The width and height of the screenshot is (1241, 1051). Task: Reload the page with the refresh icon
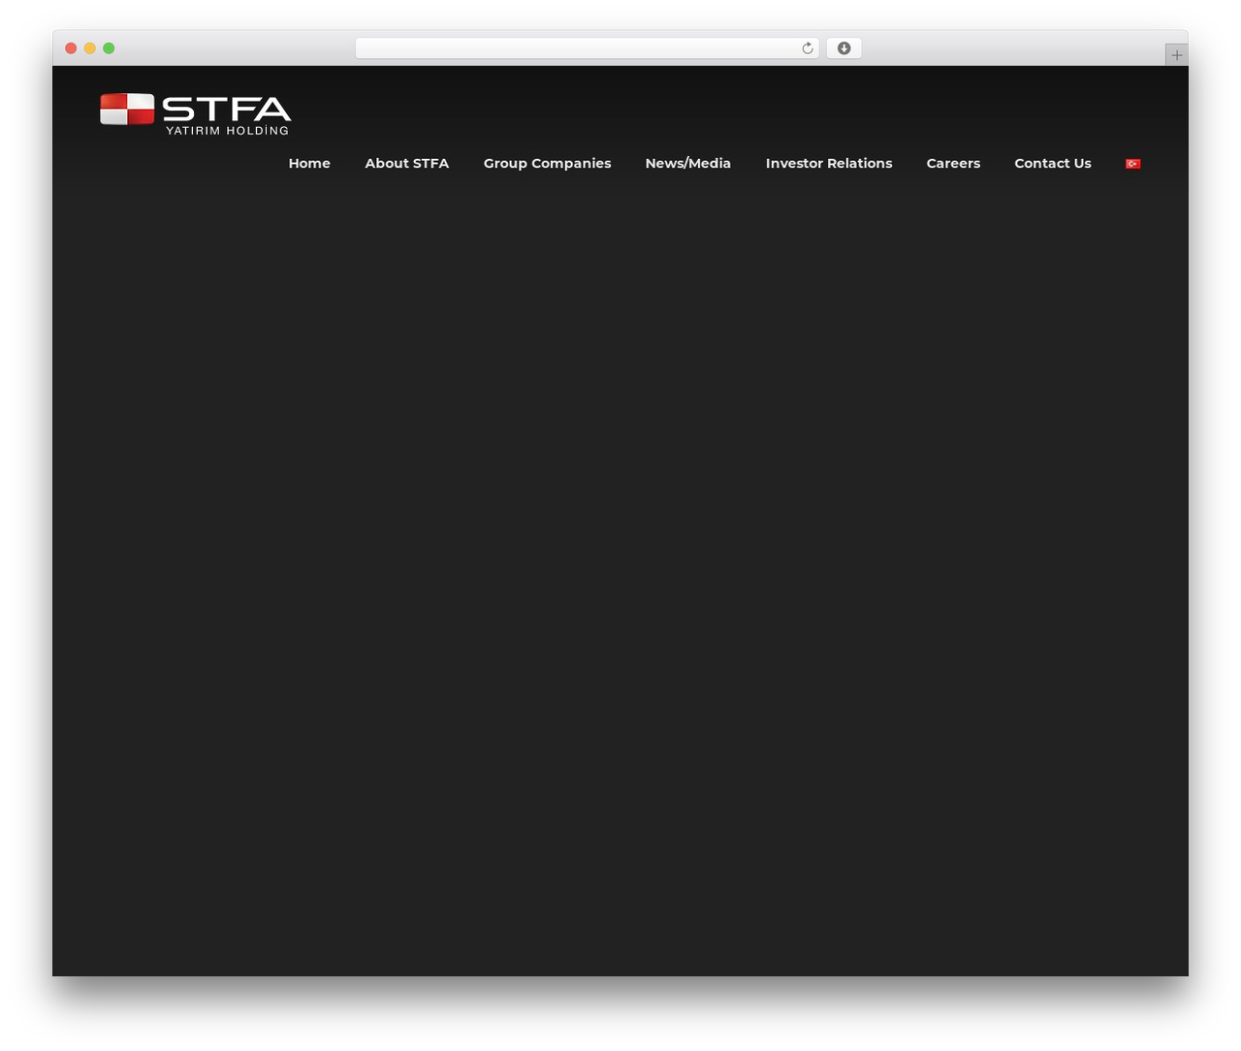(808, 48)
